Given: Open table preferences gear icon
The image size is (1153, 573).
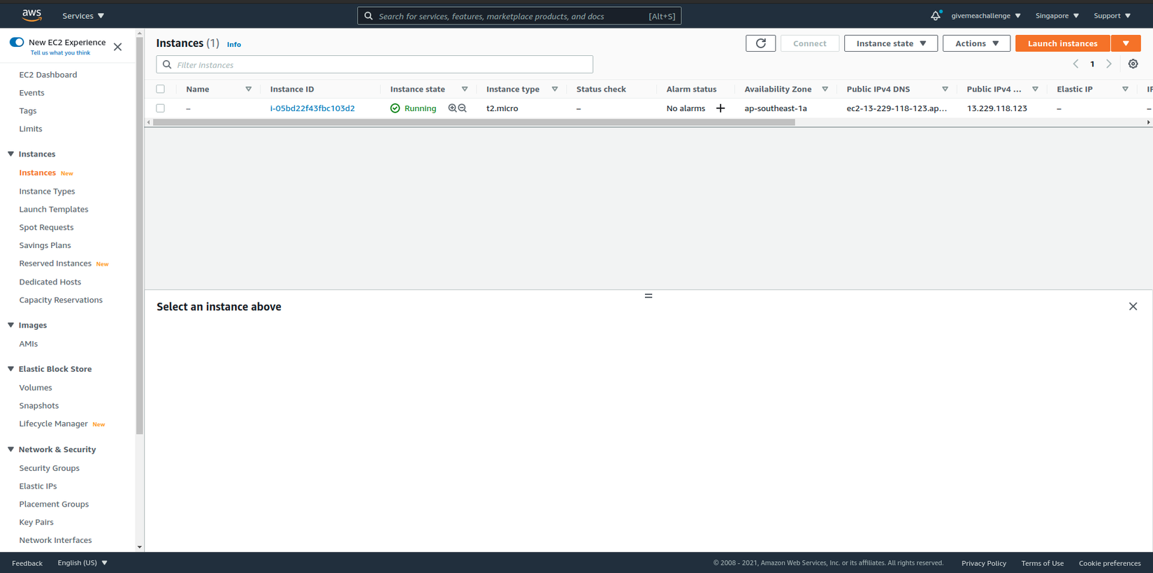Looking at the screenshot, I should pyautogui.click(x=1133, y=64).
